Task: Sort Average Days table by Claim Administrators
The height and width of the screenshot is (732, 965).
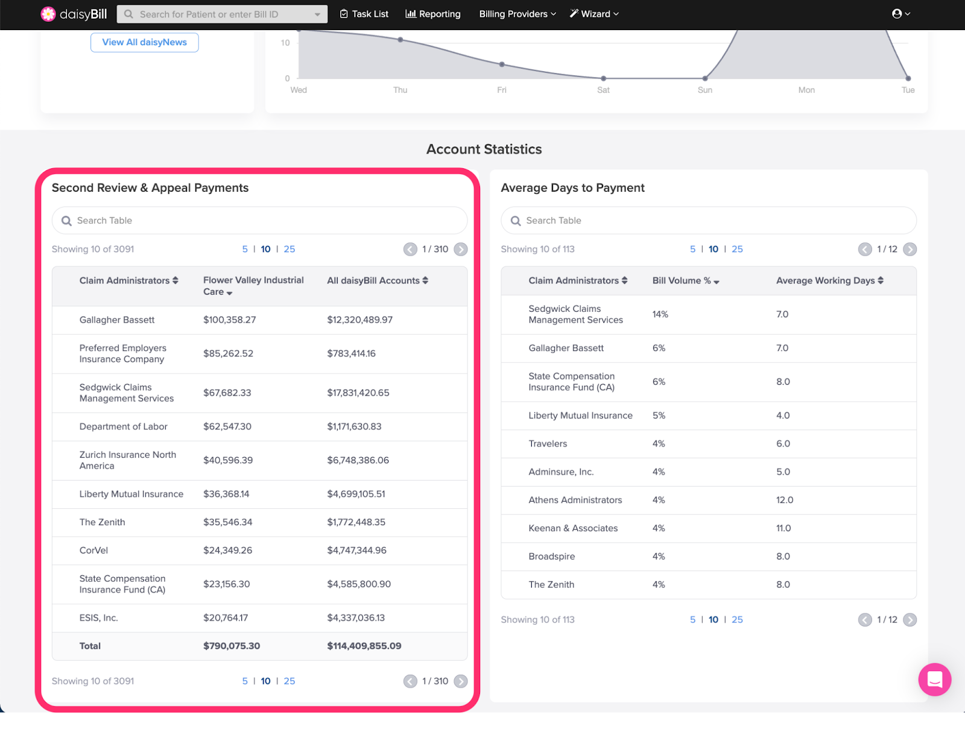Action: click(x=578, y=280)
